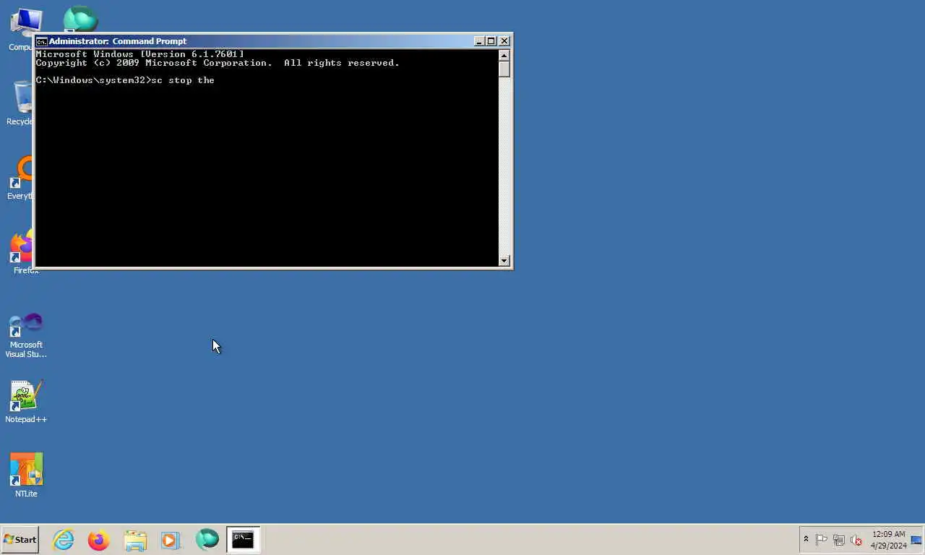Open the Command Prompt system menu icon
The height and width of the screenshot is (555, 925).
coord(42,41)
